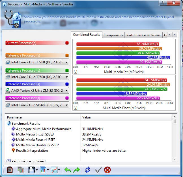Screen dimensions: 183x177
Task: Close the Sandra window
Action: coord(174,3)
